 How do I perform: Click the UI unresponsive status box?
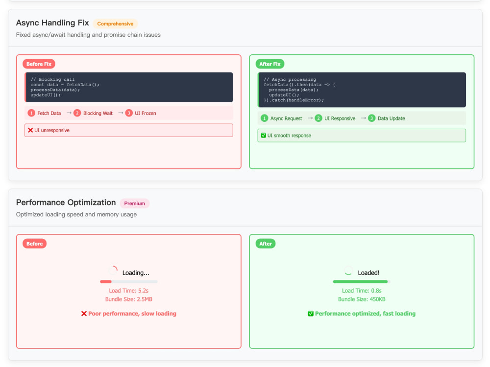point(129,131)
